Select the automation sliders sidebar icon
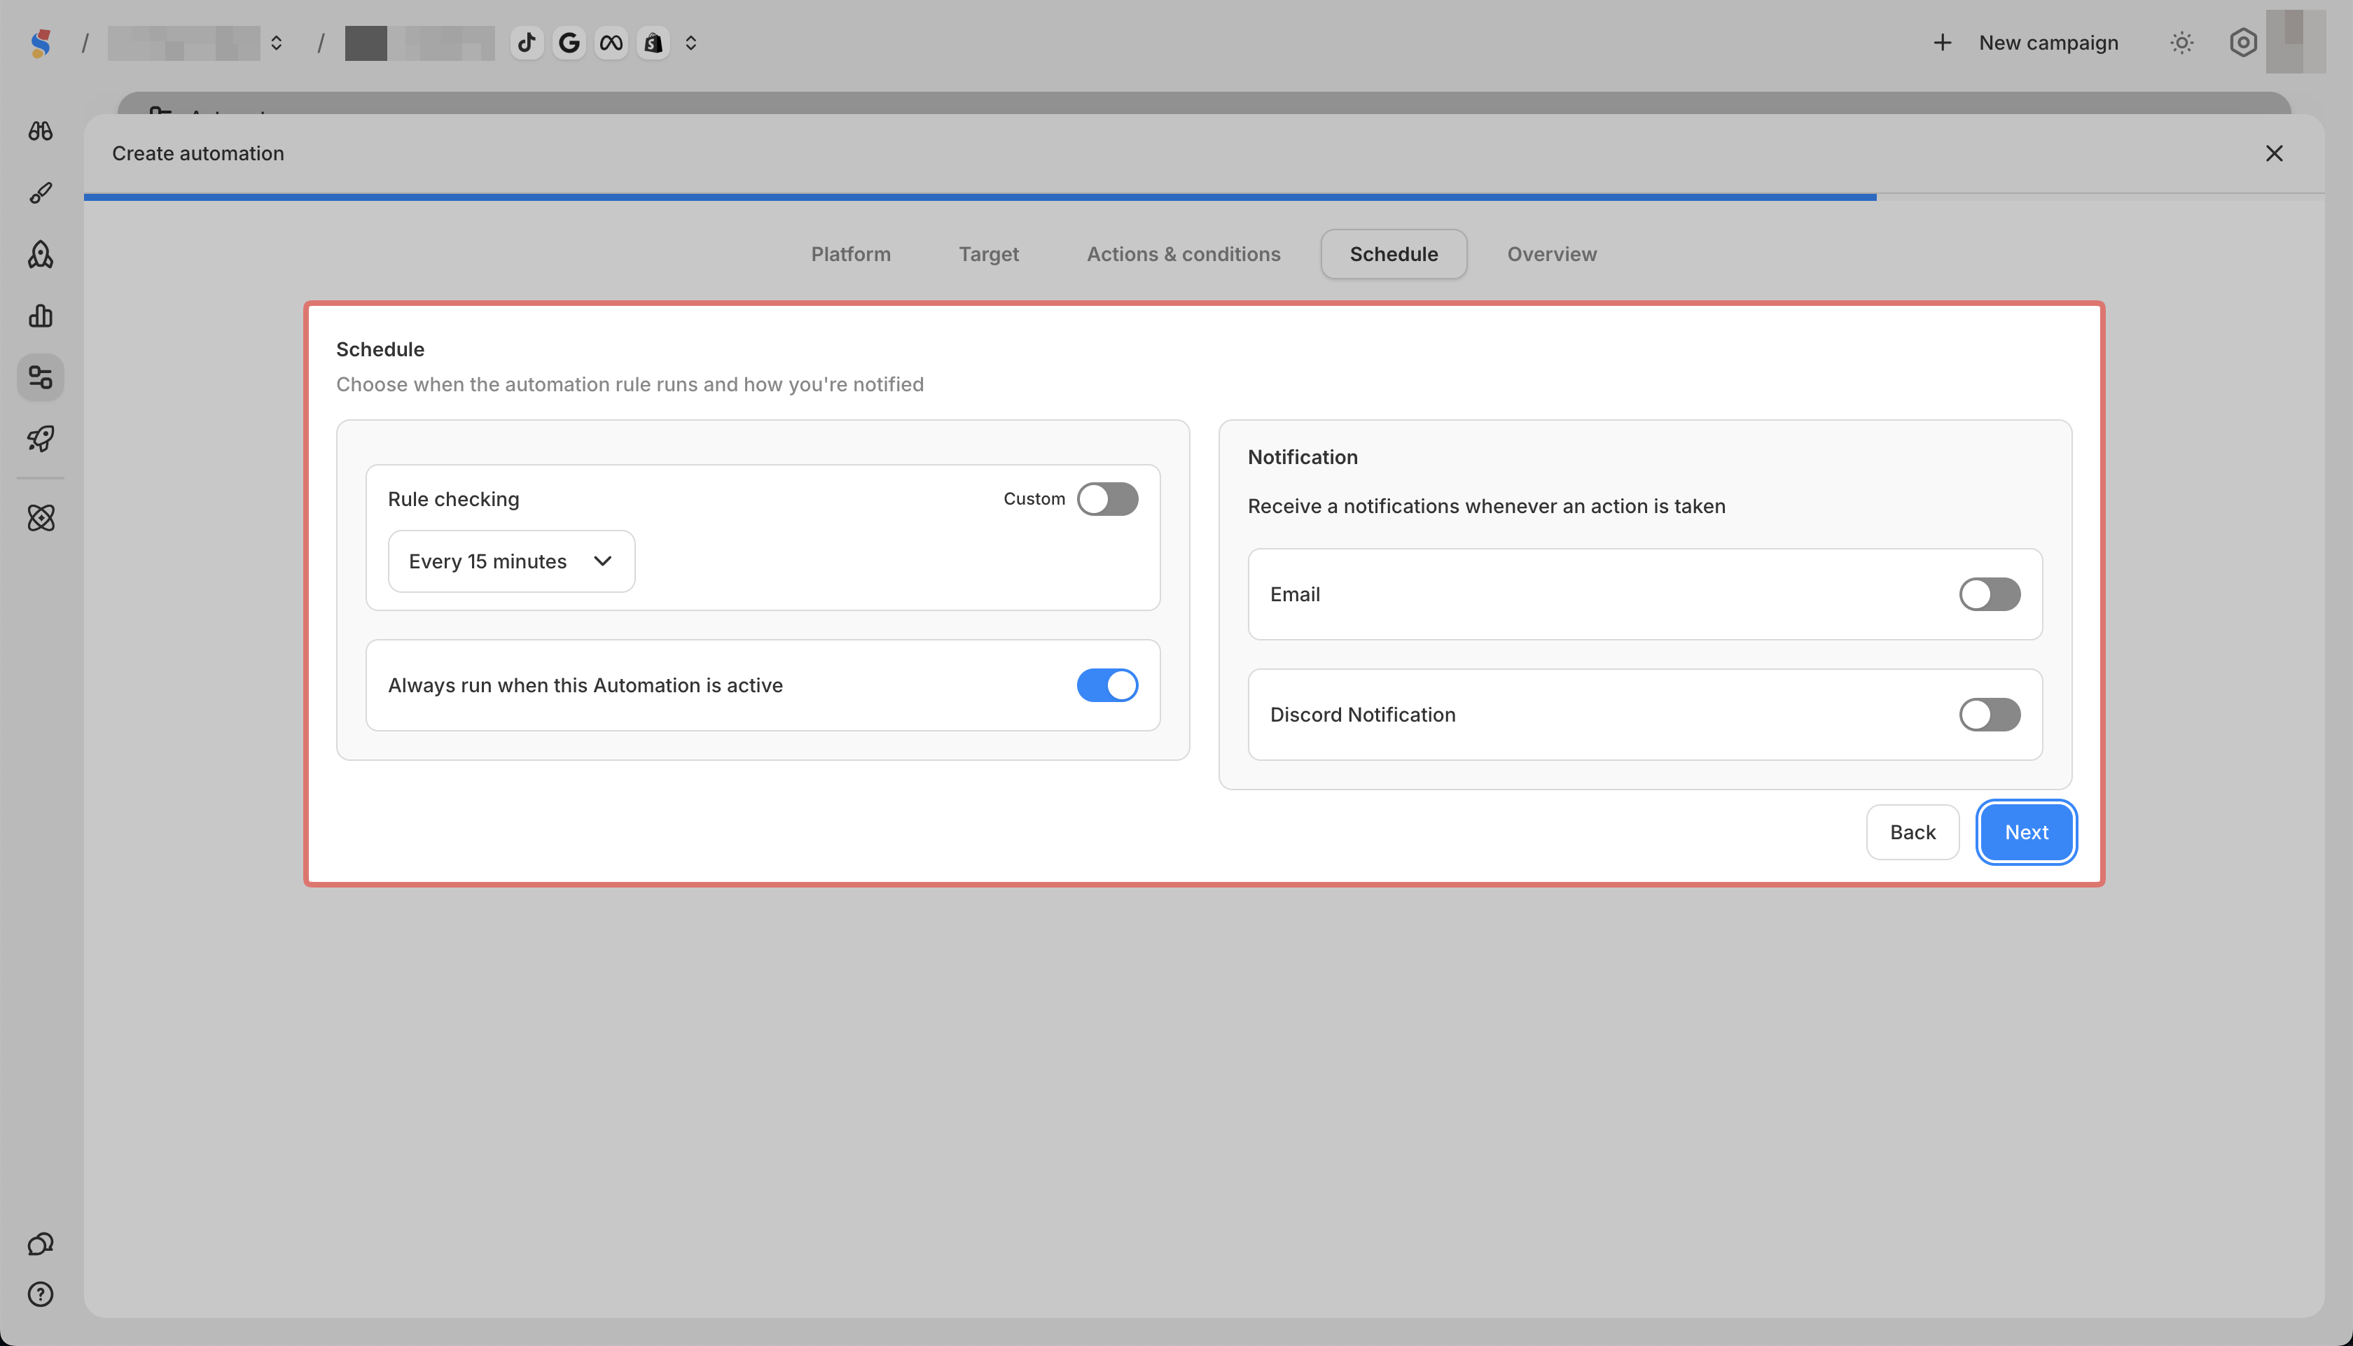The width and height of the screenshot is (2353, 1346). point(41,377)
